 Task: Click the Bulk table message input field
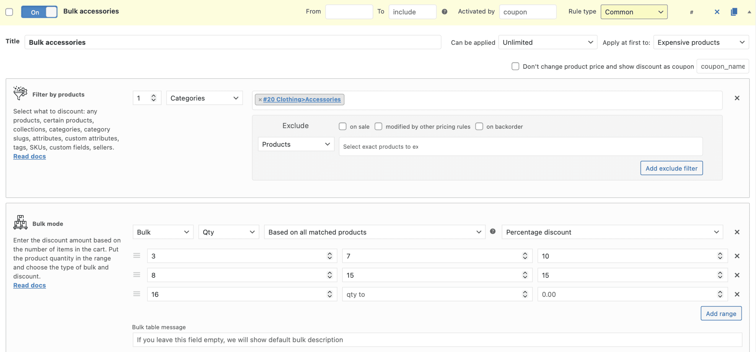tap(437, 340)
